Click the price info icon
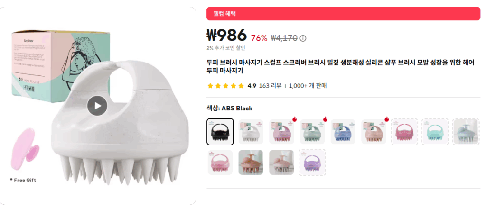This screenshot has height=217, width=486. tap(303, 38)
